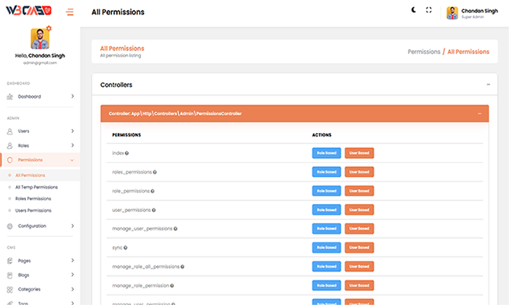
Task: Click the Dashboard gauge icon
Action: coord(10,97)
